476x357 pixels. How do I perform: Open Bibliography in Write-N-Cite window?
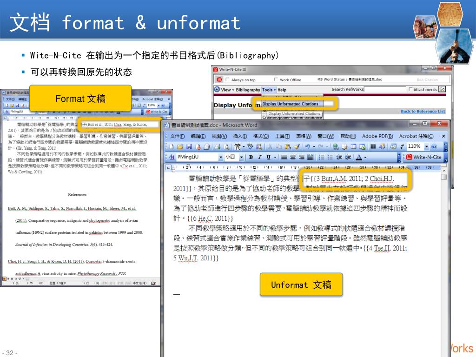click(x=248, y=90)
